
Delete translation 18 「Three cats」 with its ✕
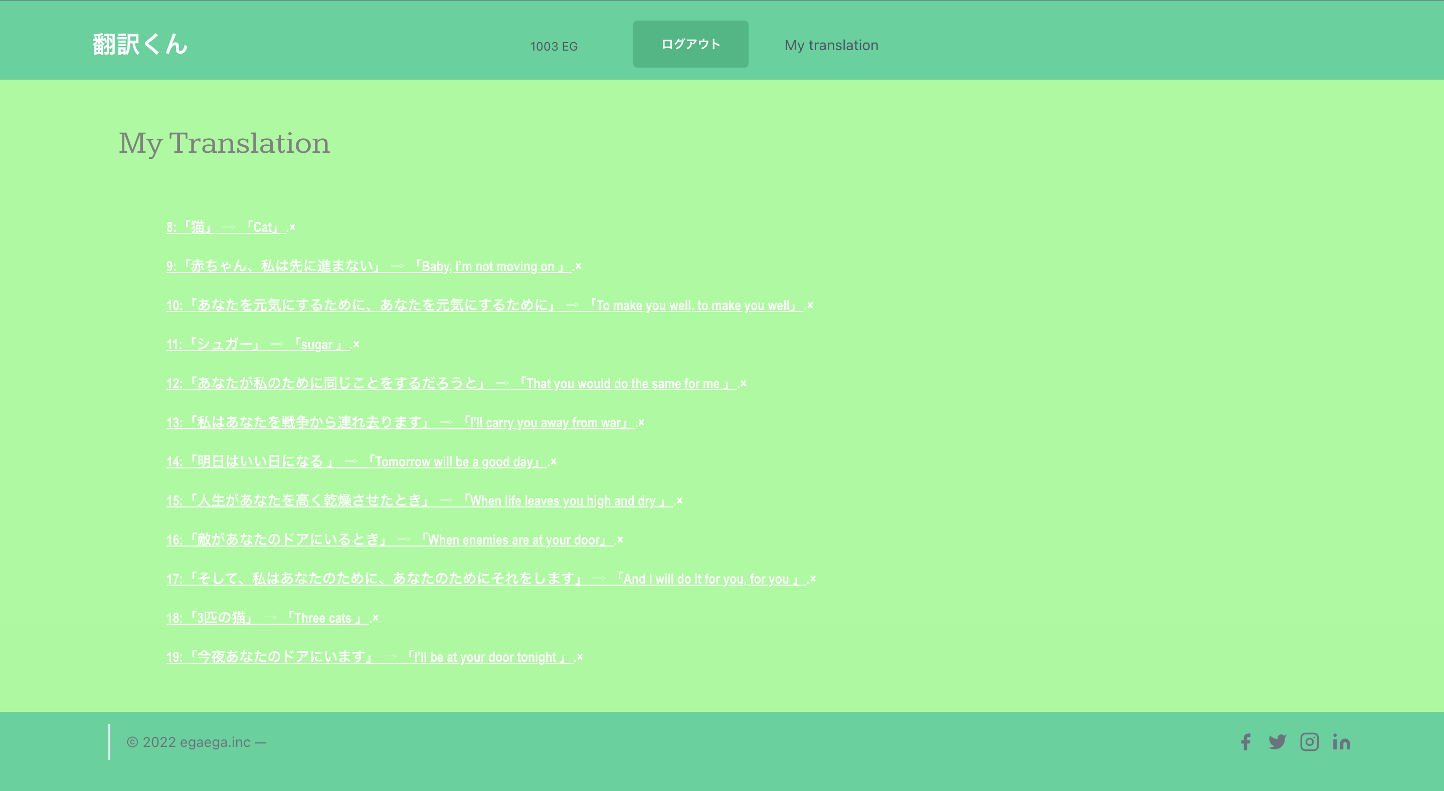375,617
